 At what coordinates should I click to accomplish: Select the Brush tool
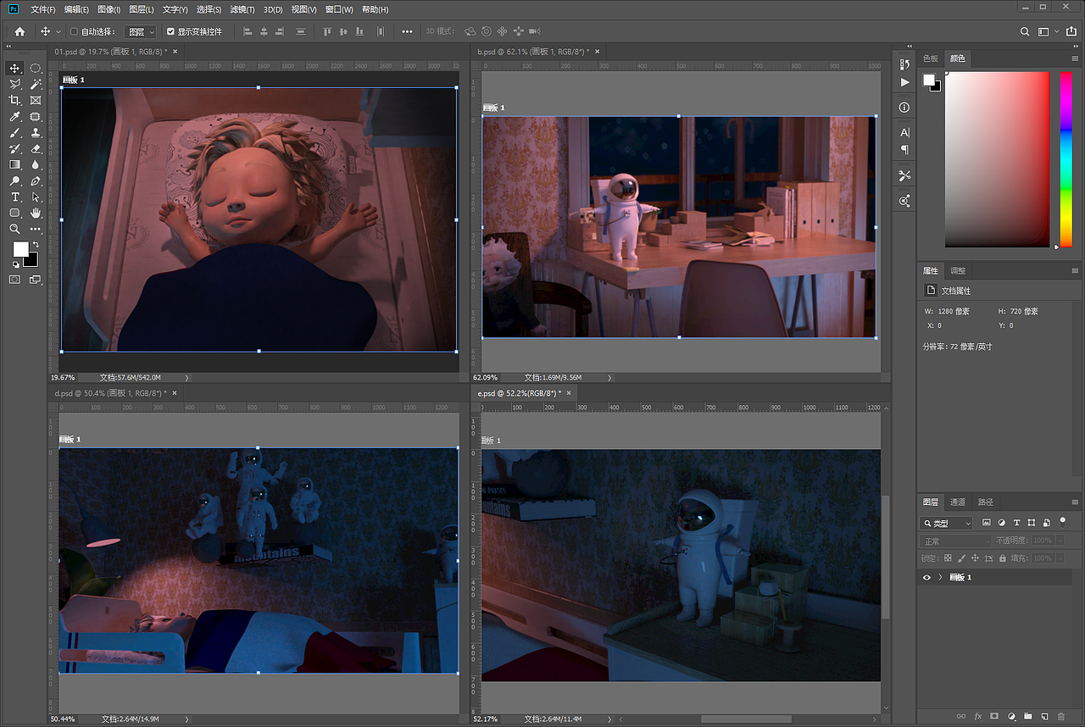(15, 133)
